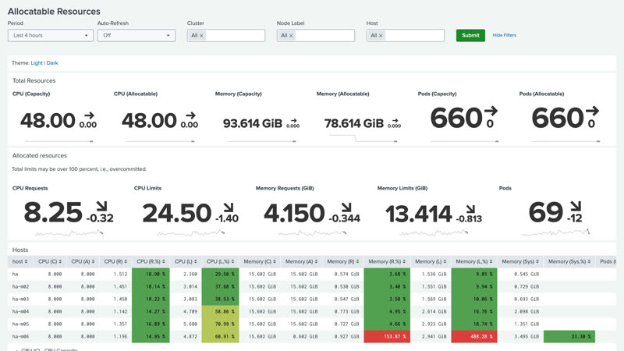Click the CPU (Capacity) 48.00 value
The width and height of the screenshot is (624, 351).
pos(48,121)
